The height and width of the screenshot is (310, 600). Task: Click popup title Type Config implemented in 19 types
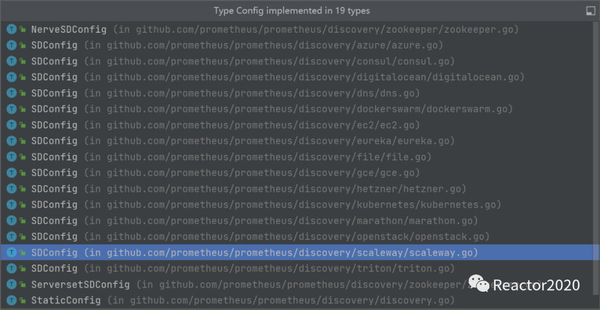tap(292, 11)
